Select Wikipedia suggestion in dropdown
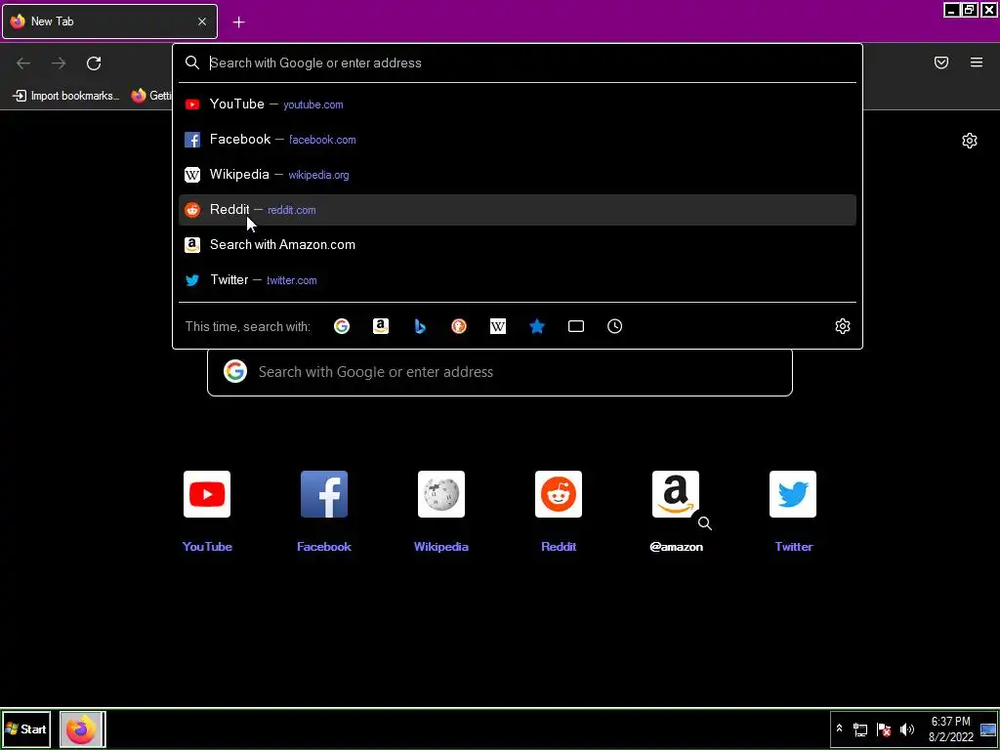Image resolution: width=1000 pixels, height=750 pixels. (518, 174)
